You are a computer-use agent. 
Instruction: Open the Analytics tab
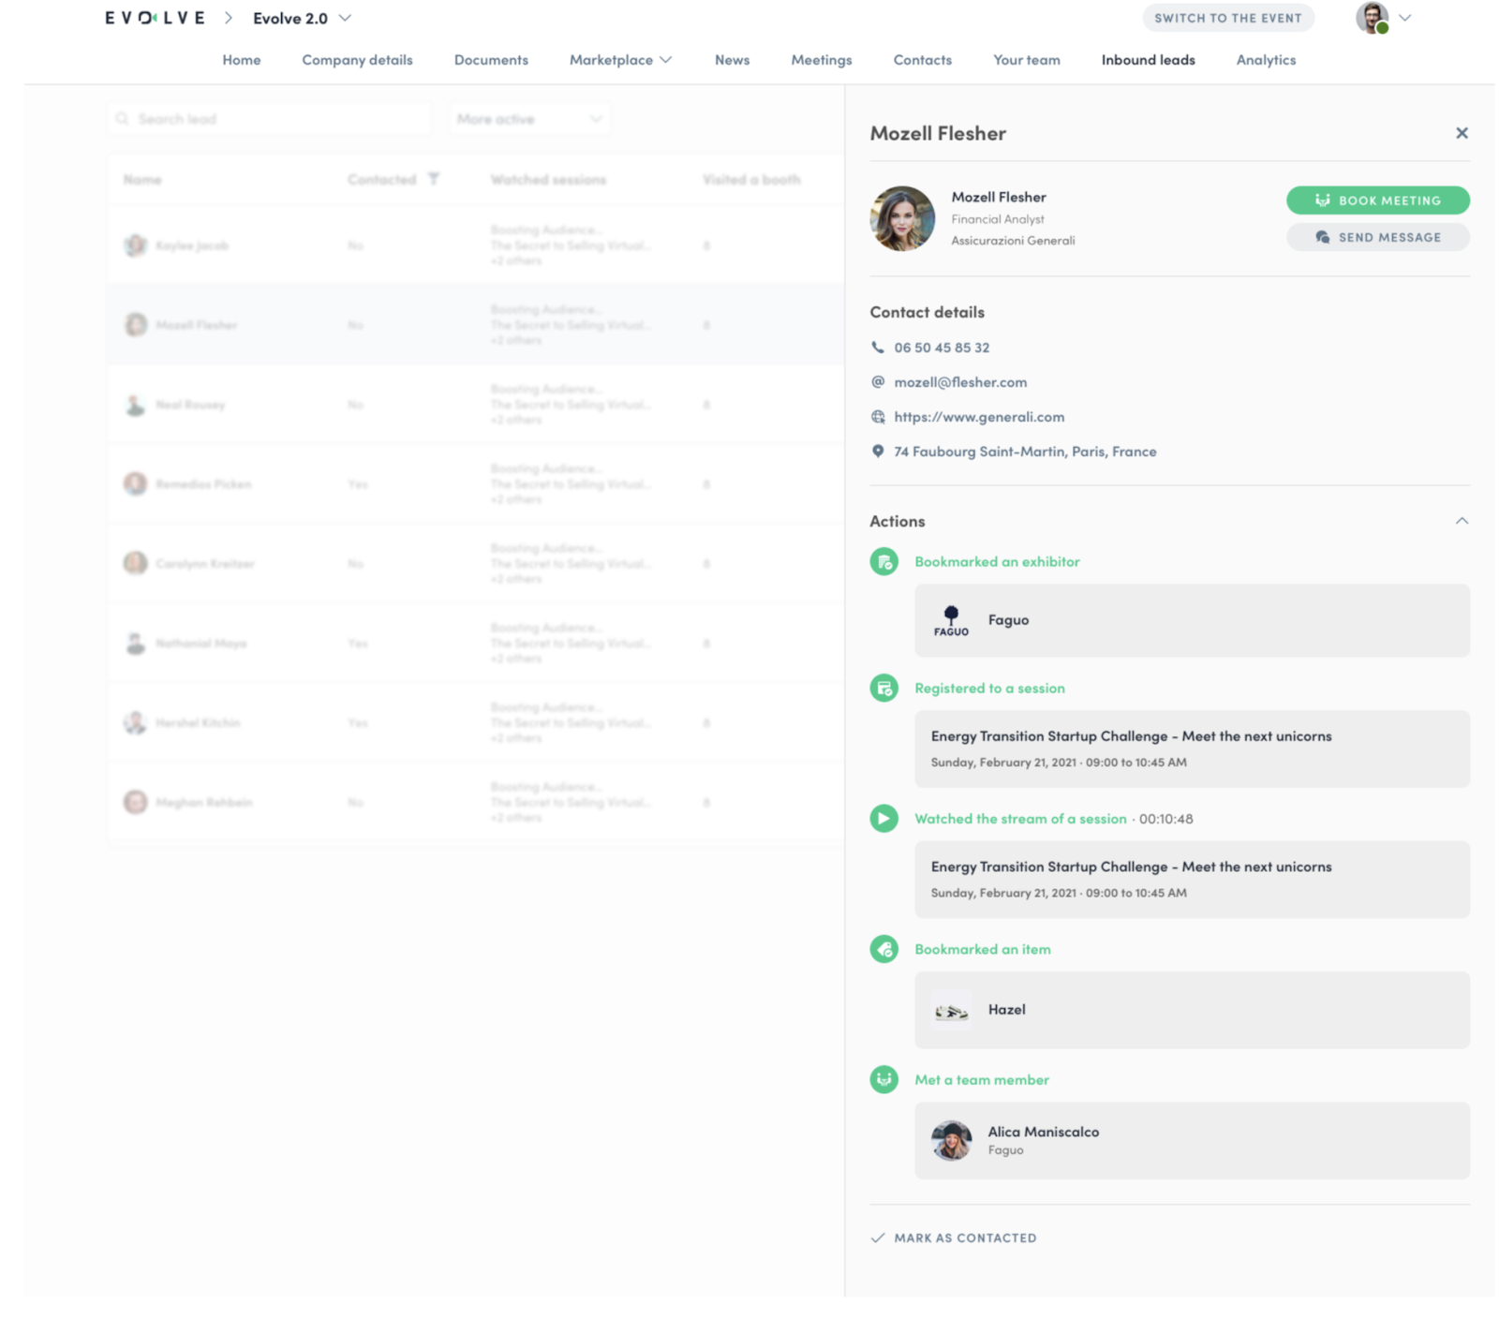point(1266,60)
